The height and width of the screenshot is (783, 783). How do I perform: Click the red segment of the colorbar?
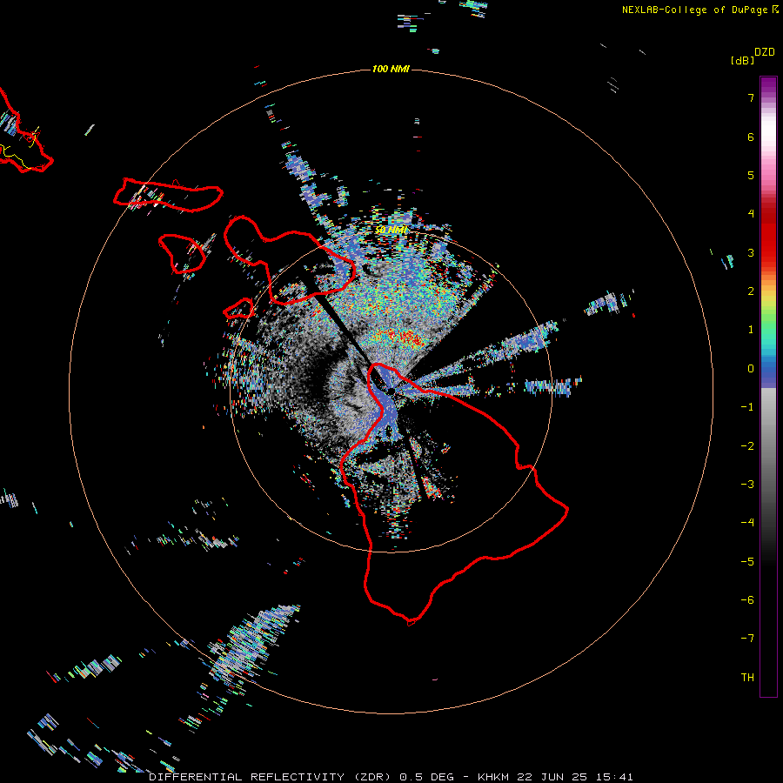click(x=768, y=232)
